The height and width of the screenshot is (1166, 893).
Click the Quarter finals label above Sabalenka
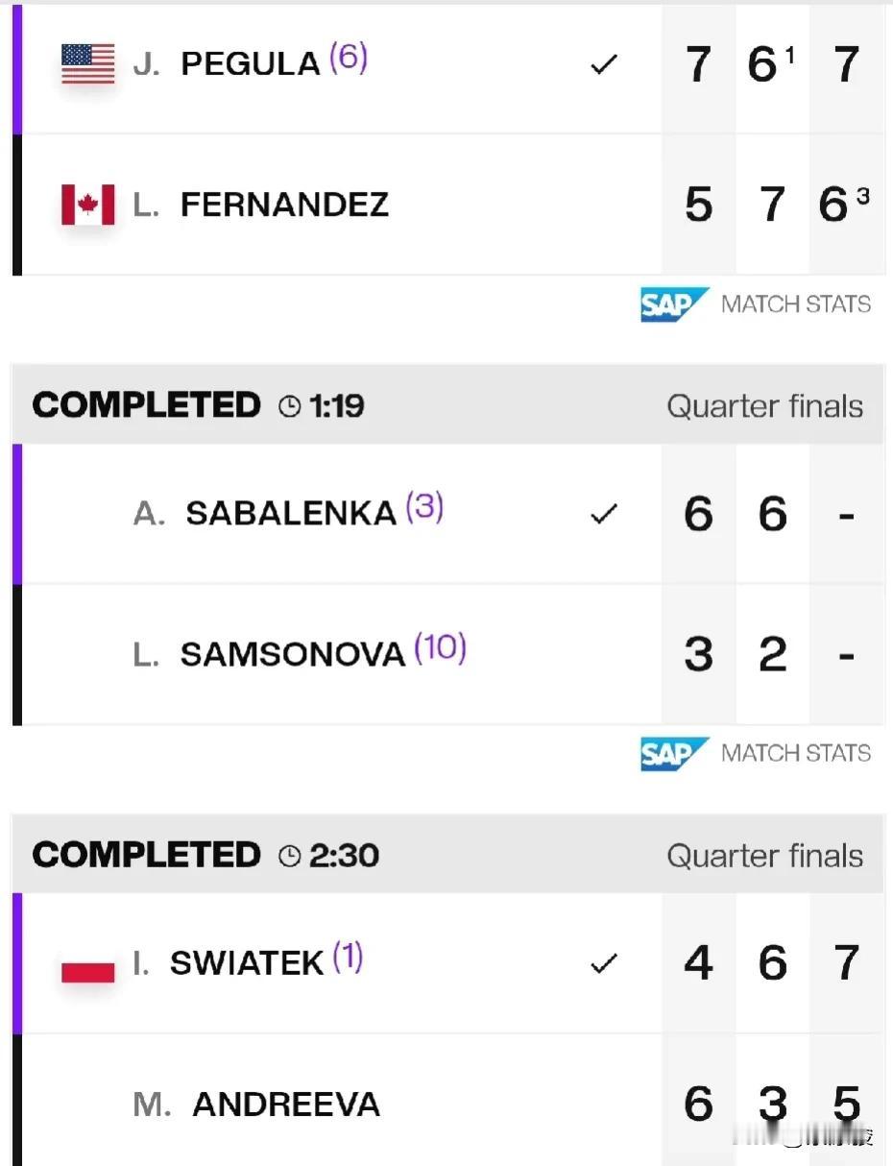click(765, 406)
